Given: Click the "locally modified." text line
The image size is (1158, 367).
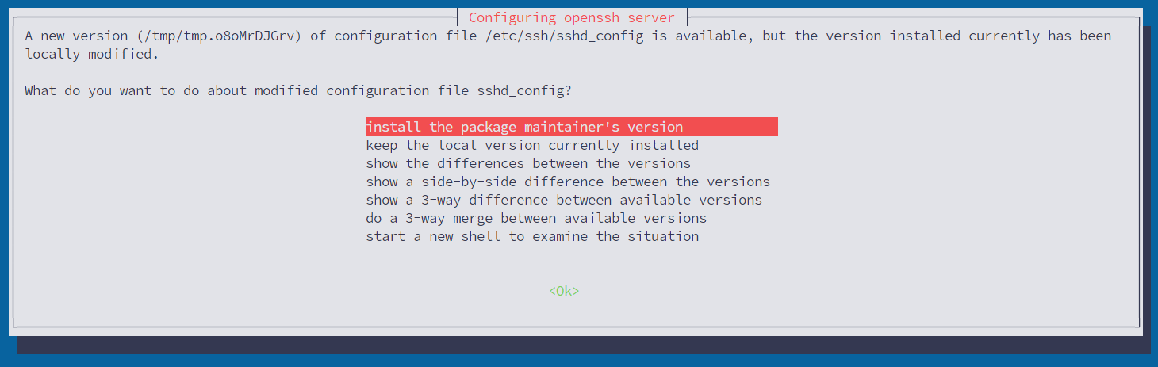Looking at the screenshot, I should [92, 55].
